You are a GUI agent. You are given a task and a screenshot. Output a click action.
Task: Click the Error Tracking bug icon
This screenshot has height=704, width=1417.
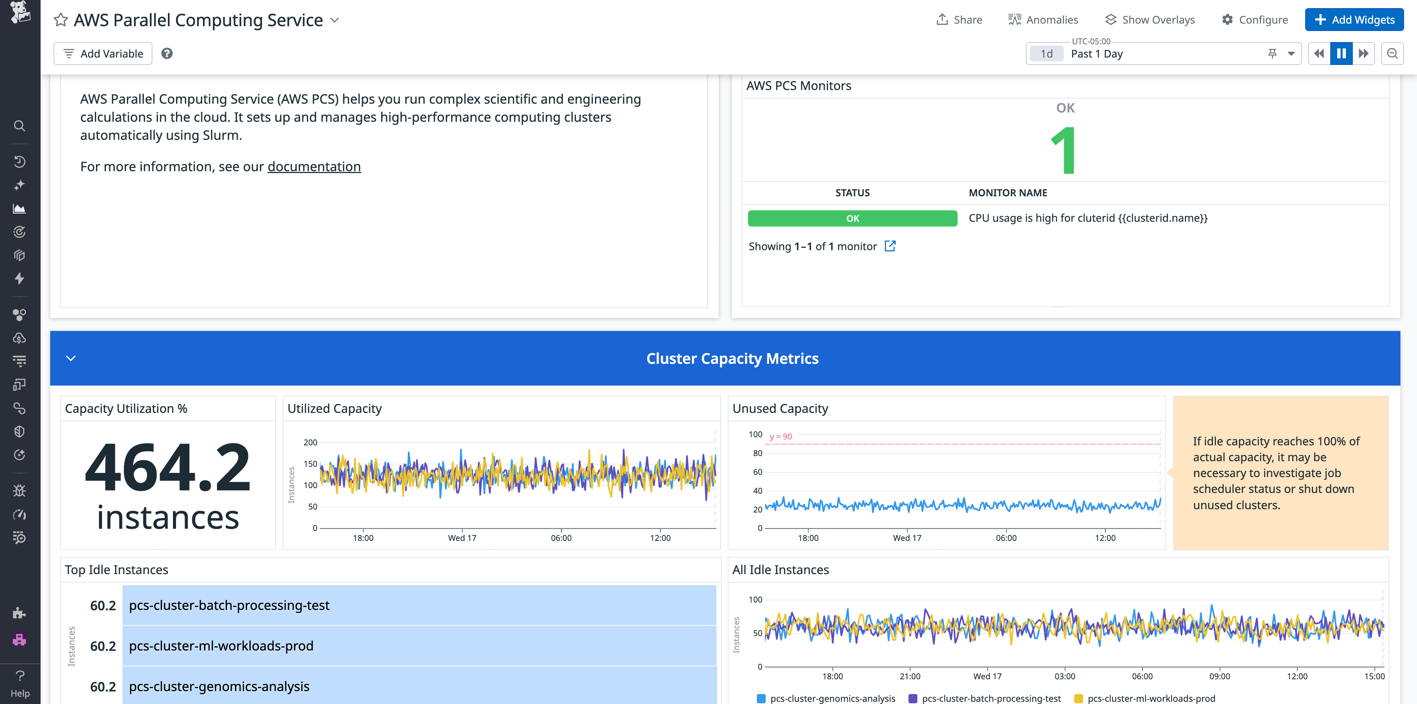[19, 490]
